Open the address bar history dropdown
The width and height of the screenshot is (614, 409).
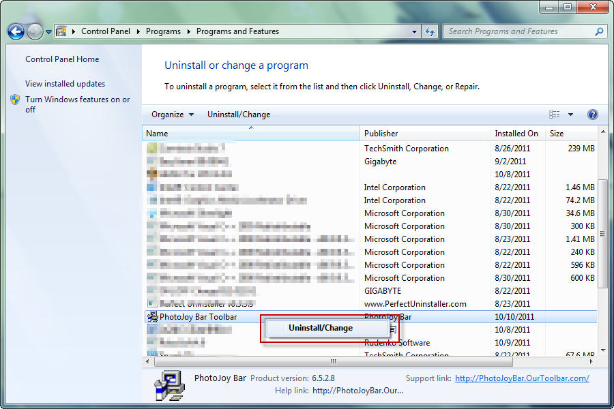tap(414, 32)
